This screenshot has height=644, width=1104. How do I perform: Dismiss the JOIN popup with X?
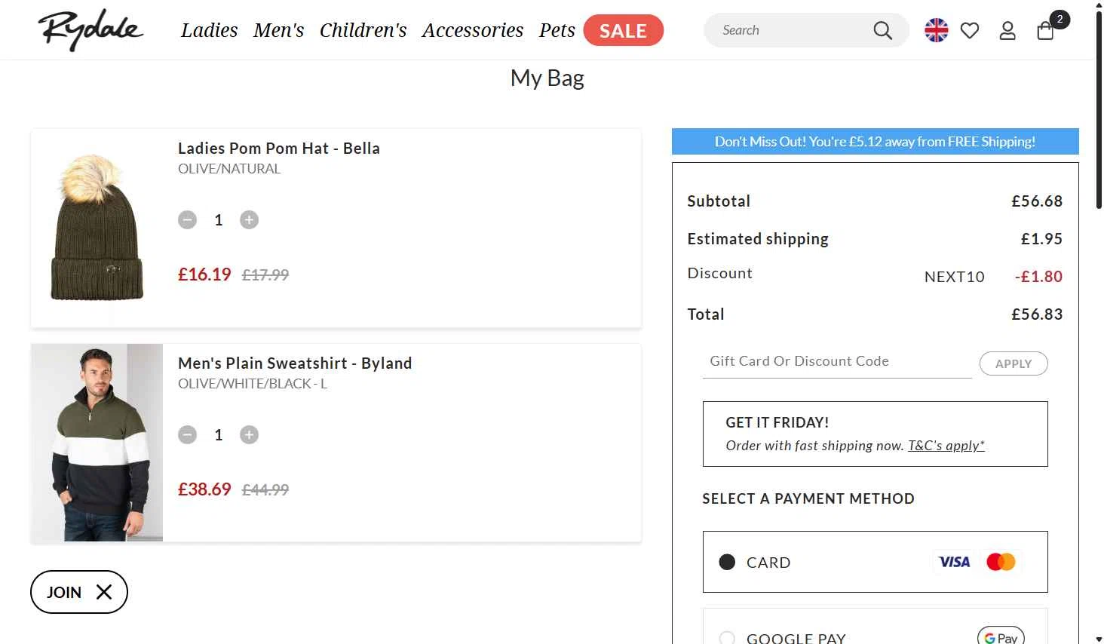click(104, 592)
